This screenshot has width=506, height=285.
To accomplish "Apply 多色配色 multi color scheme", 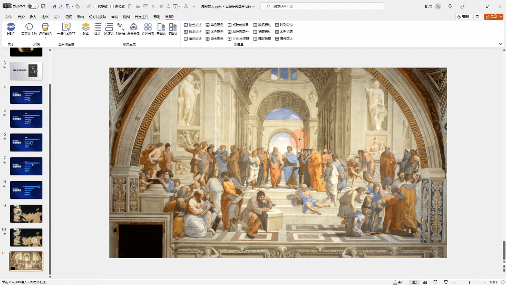I will tap(215, 32).
